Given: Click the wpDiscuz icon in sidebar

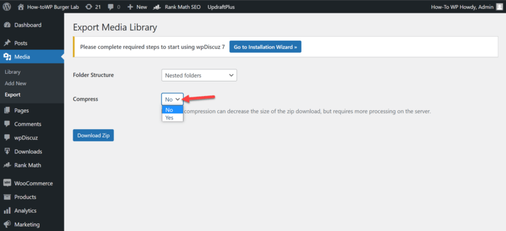Looking at the screenshot, I should tap(7, 137).
